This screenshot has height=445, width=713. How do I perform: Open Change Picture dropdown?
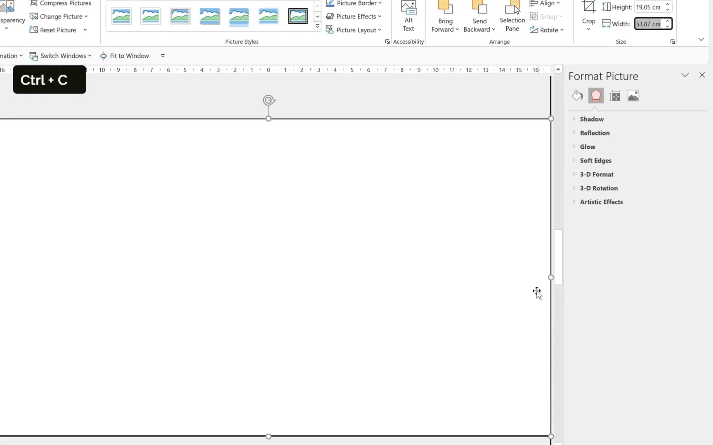[59, 16]
